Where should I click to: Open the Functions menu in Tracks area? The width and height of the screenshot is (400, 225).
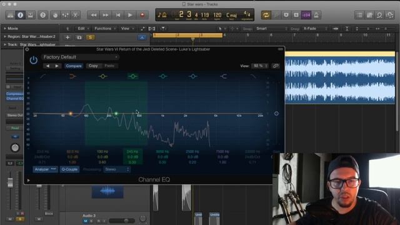coord(105,29)
